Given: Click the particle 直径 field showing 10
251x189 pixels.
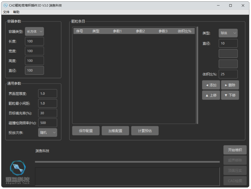Looking at the screenshot, I should click(x=228, y=43).
